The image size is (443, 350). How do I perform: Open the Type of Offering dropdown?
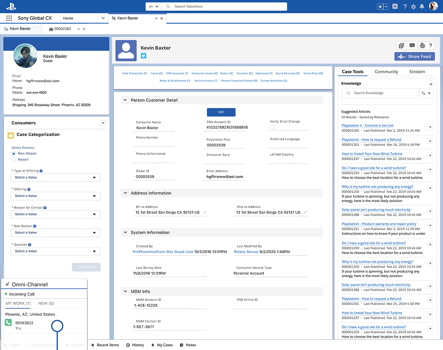coord(55,178)
